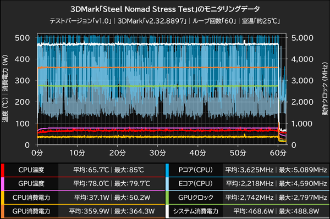Select the GPU温度 legend label

click(31, 184)
